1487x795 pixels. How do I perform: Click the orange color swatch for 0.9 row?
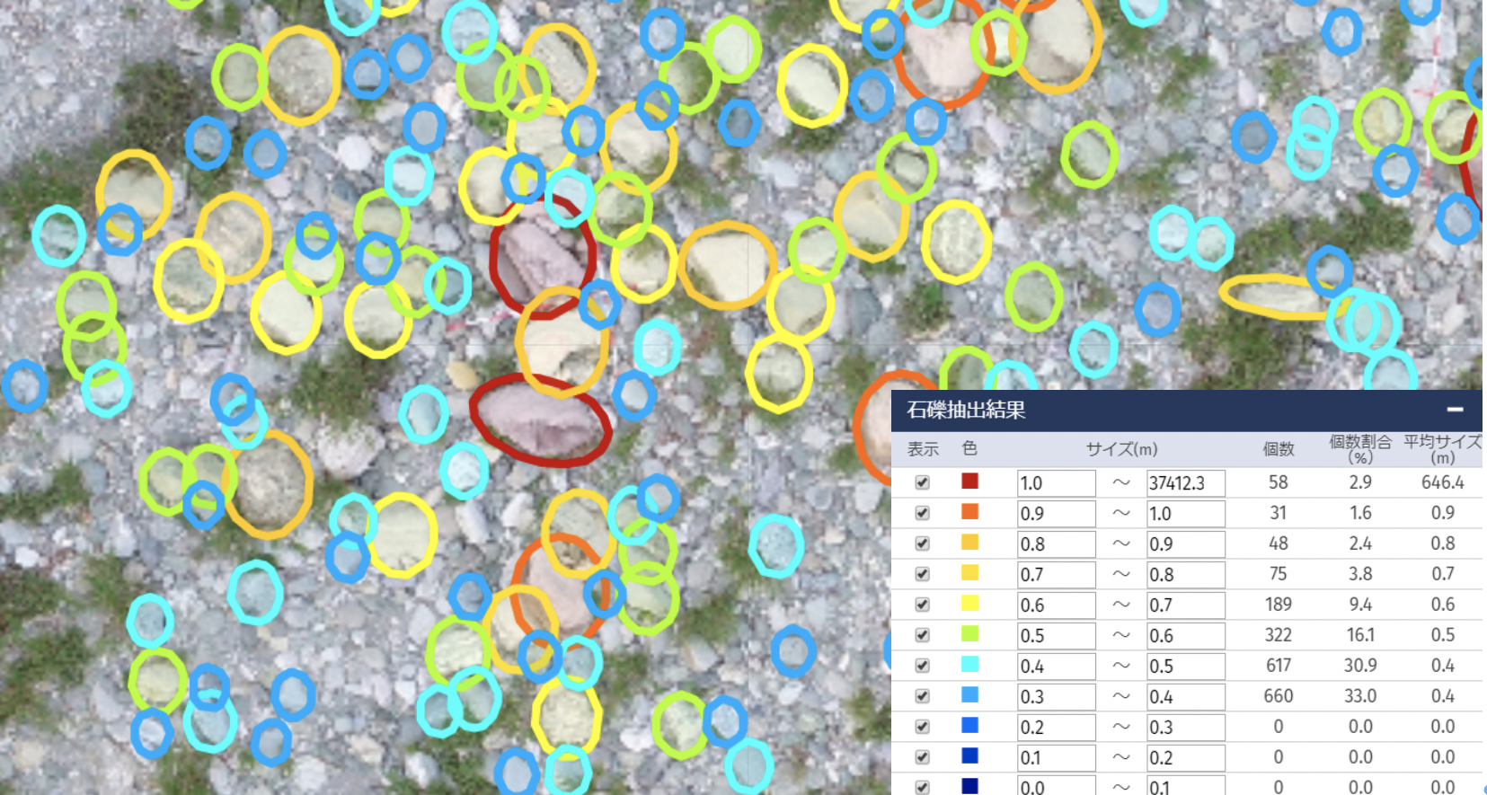pyautogui.click(x=969, y=512)
